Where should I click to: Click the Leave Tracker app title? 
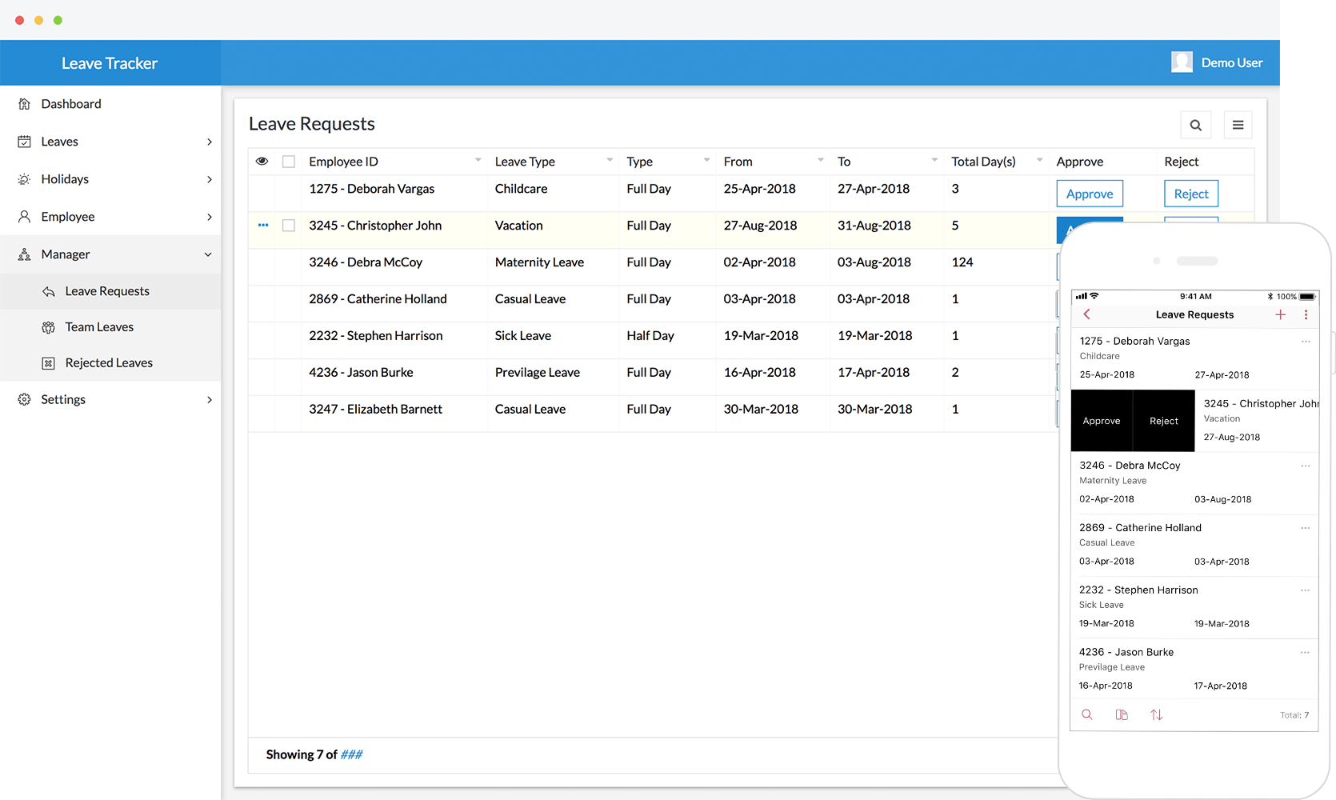pos(110,63)
